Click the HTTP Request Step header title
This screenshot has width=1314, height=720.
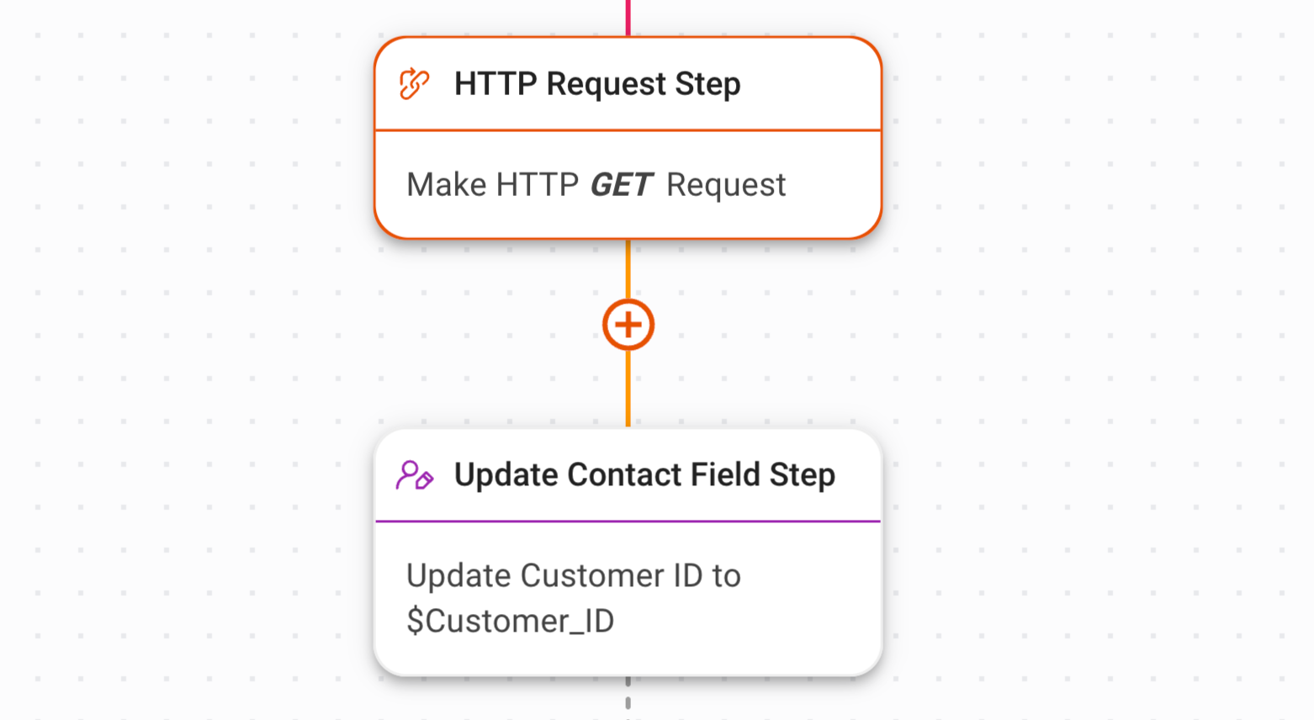click(598, 82)
